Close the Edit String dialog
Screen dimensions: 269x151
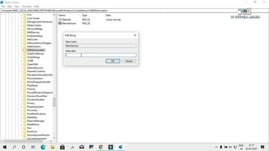click(135, 35)
